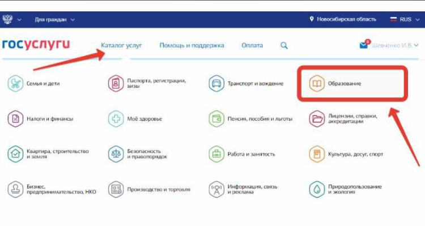Open the Бизнес, предпринимательство, НКО category
The height and width of the screenshot is (226, 425).
pos(52,189)
